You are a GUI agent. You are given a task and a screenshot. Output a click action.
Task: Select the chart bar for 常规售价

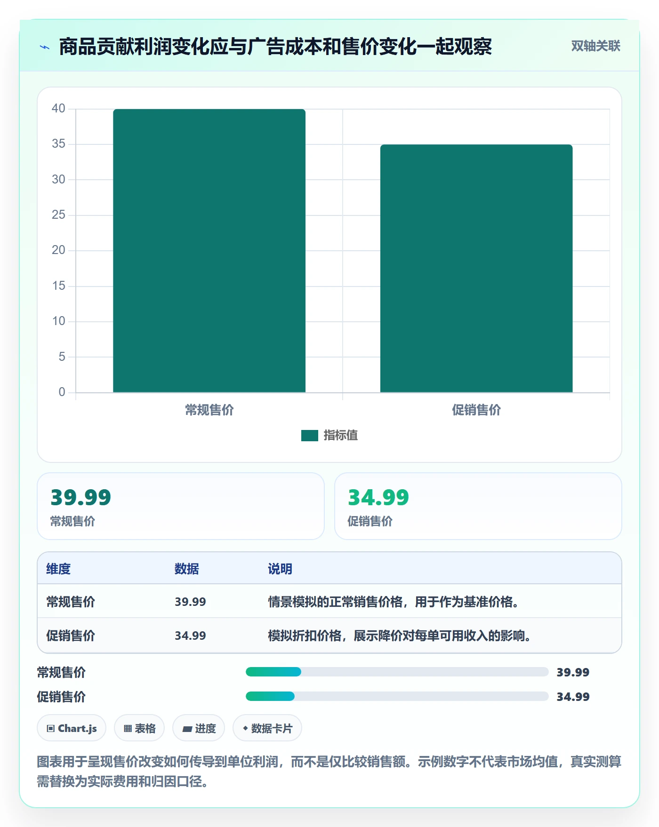click(209, 251)
